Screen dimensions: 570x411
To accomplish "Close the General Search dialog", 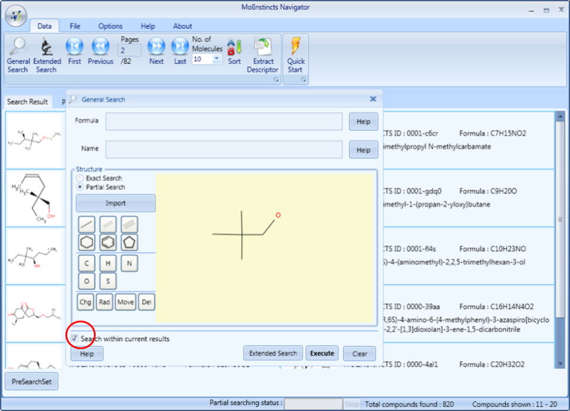I will (373, 99).
